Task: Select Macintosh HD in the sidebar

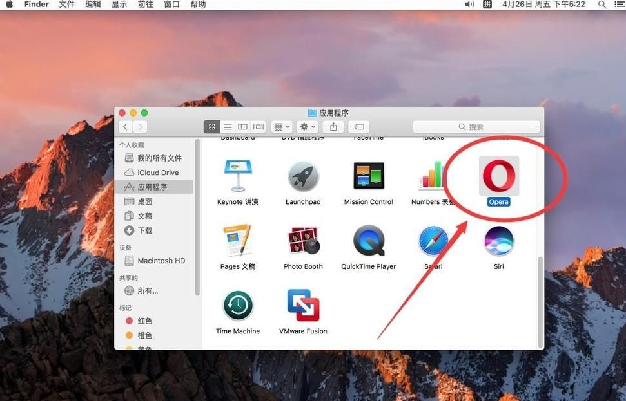Action: pos(153,261)
